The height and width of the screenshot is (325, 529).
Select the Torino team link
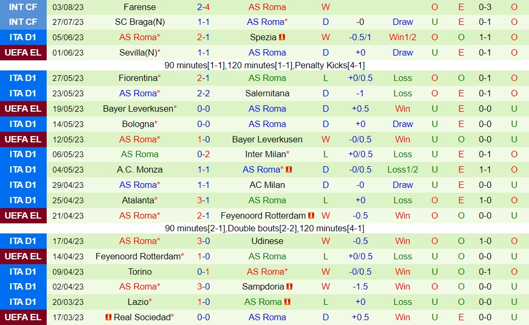(140, 272)
